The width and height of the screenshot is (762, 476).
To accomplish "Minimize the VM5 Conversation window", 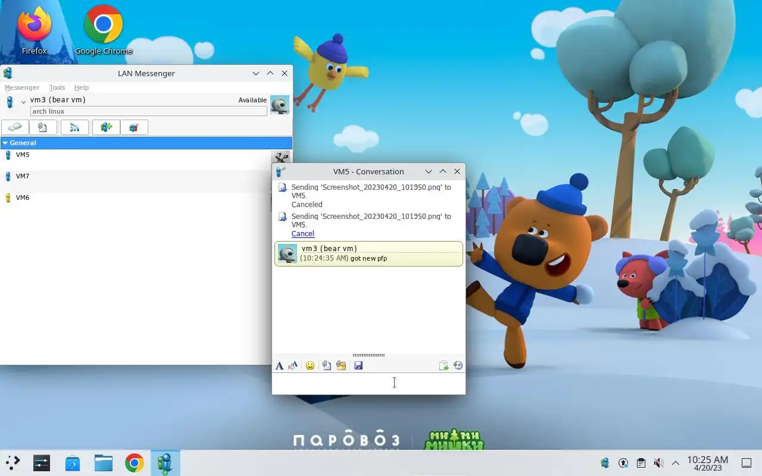I will (x=428, y=171).
